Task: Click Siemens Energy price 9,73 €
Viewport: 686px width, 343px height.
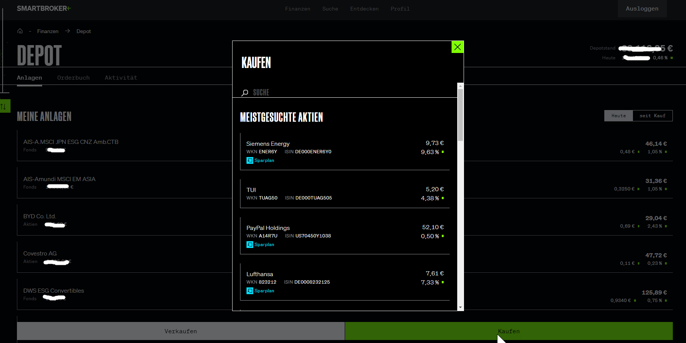Action: point(435,143)
